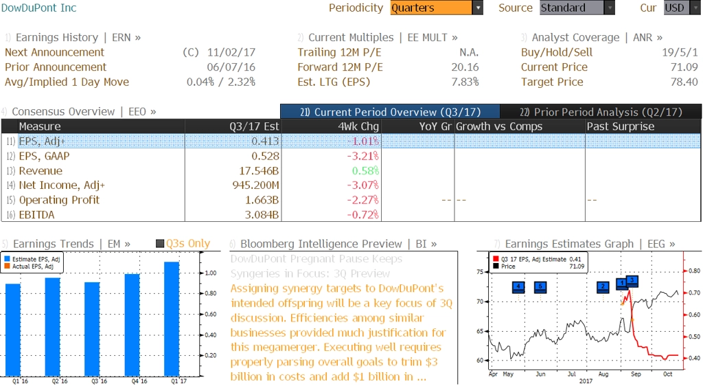Click the Q1 '17 bar in Earnings Trends
Image resolution: width=703 pixels, height=386 pixels.
click(172, 319)
